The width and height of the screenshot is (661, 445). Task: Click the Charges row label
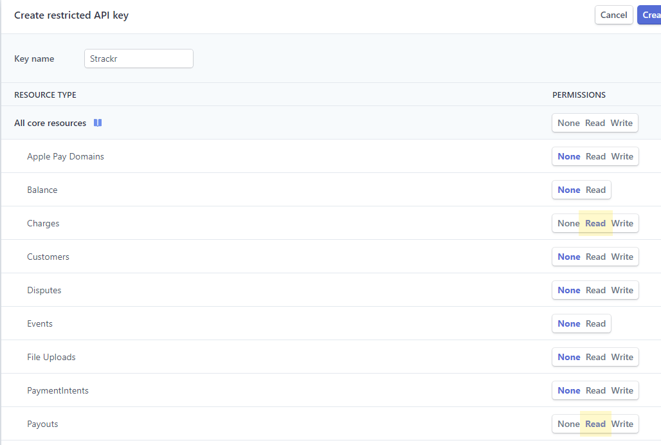click(43, 223)
